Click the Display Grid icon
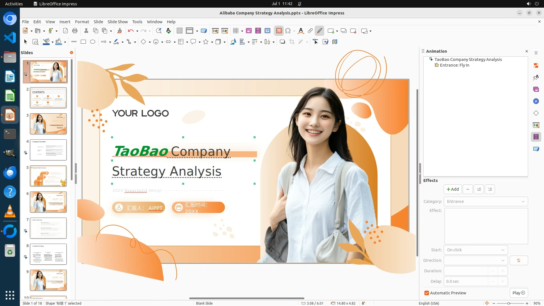Image resolution: width=544 pixels, height=306 pixels. coord(179,31)
